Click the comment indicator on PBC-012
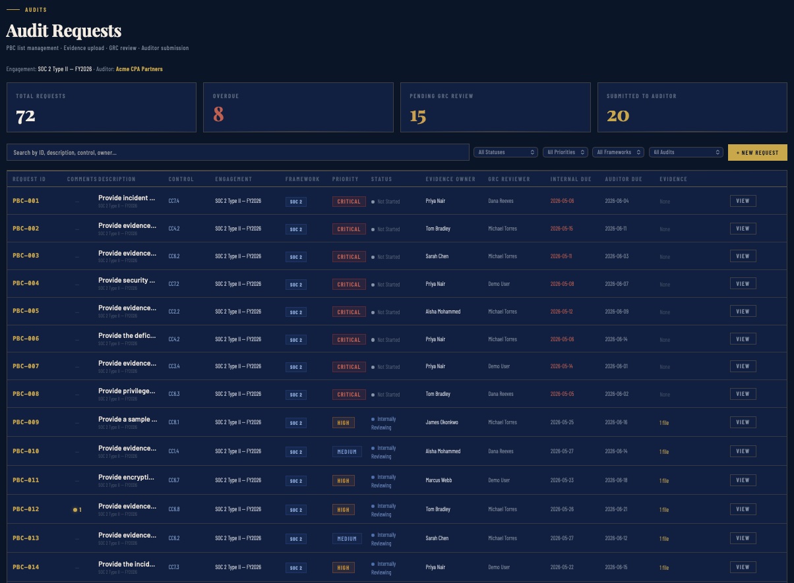The width and height of the screenshot is (794, 583). pos(78,509)
